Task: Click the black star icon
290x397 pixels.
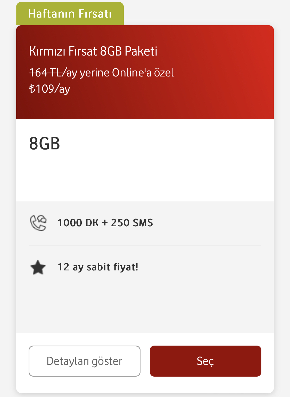Action: (x=38, y=267)
